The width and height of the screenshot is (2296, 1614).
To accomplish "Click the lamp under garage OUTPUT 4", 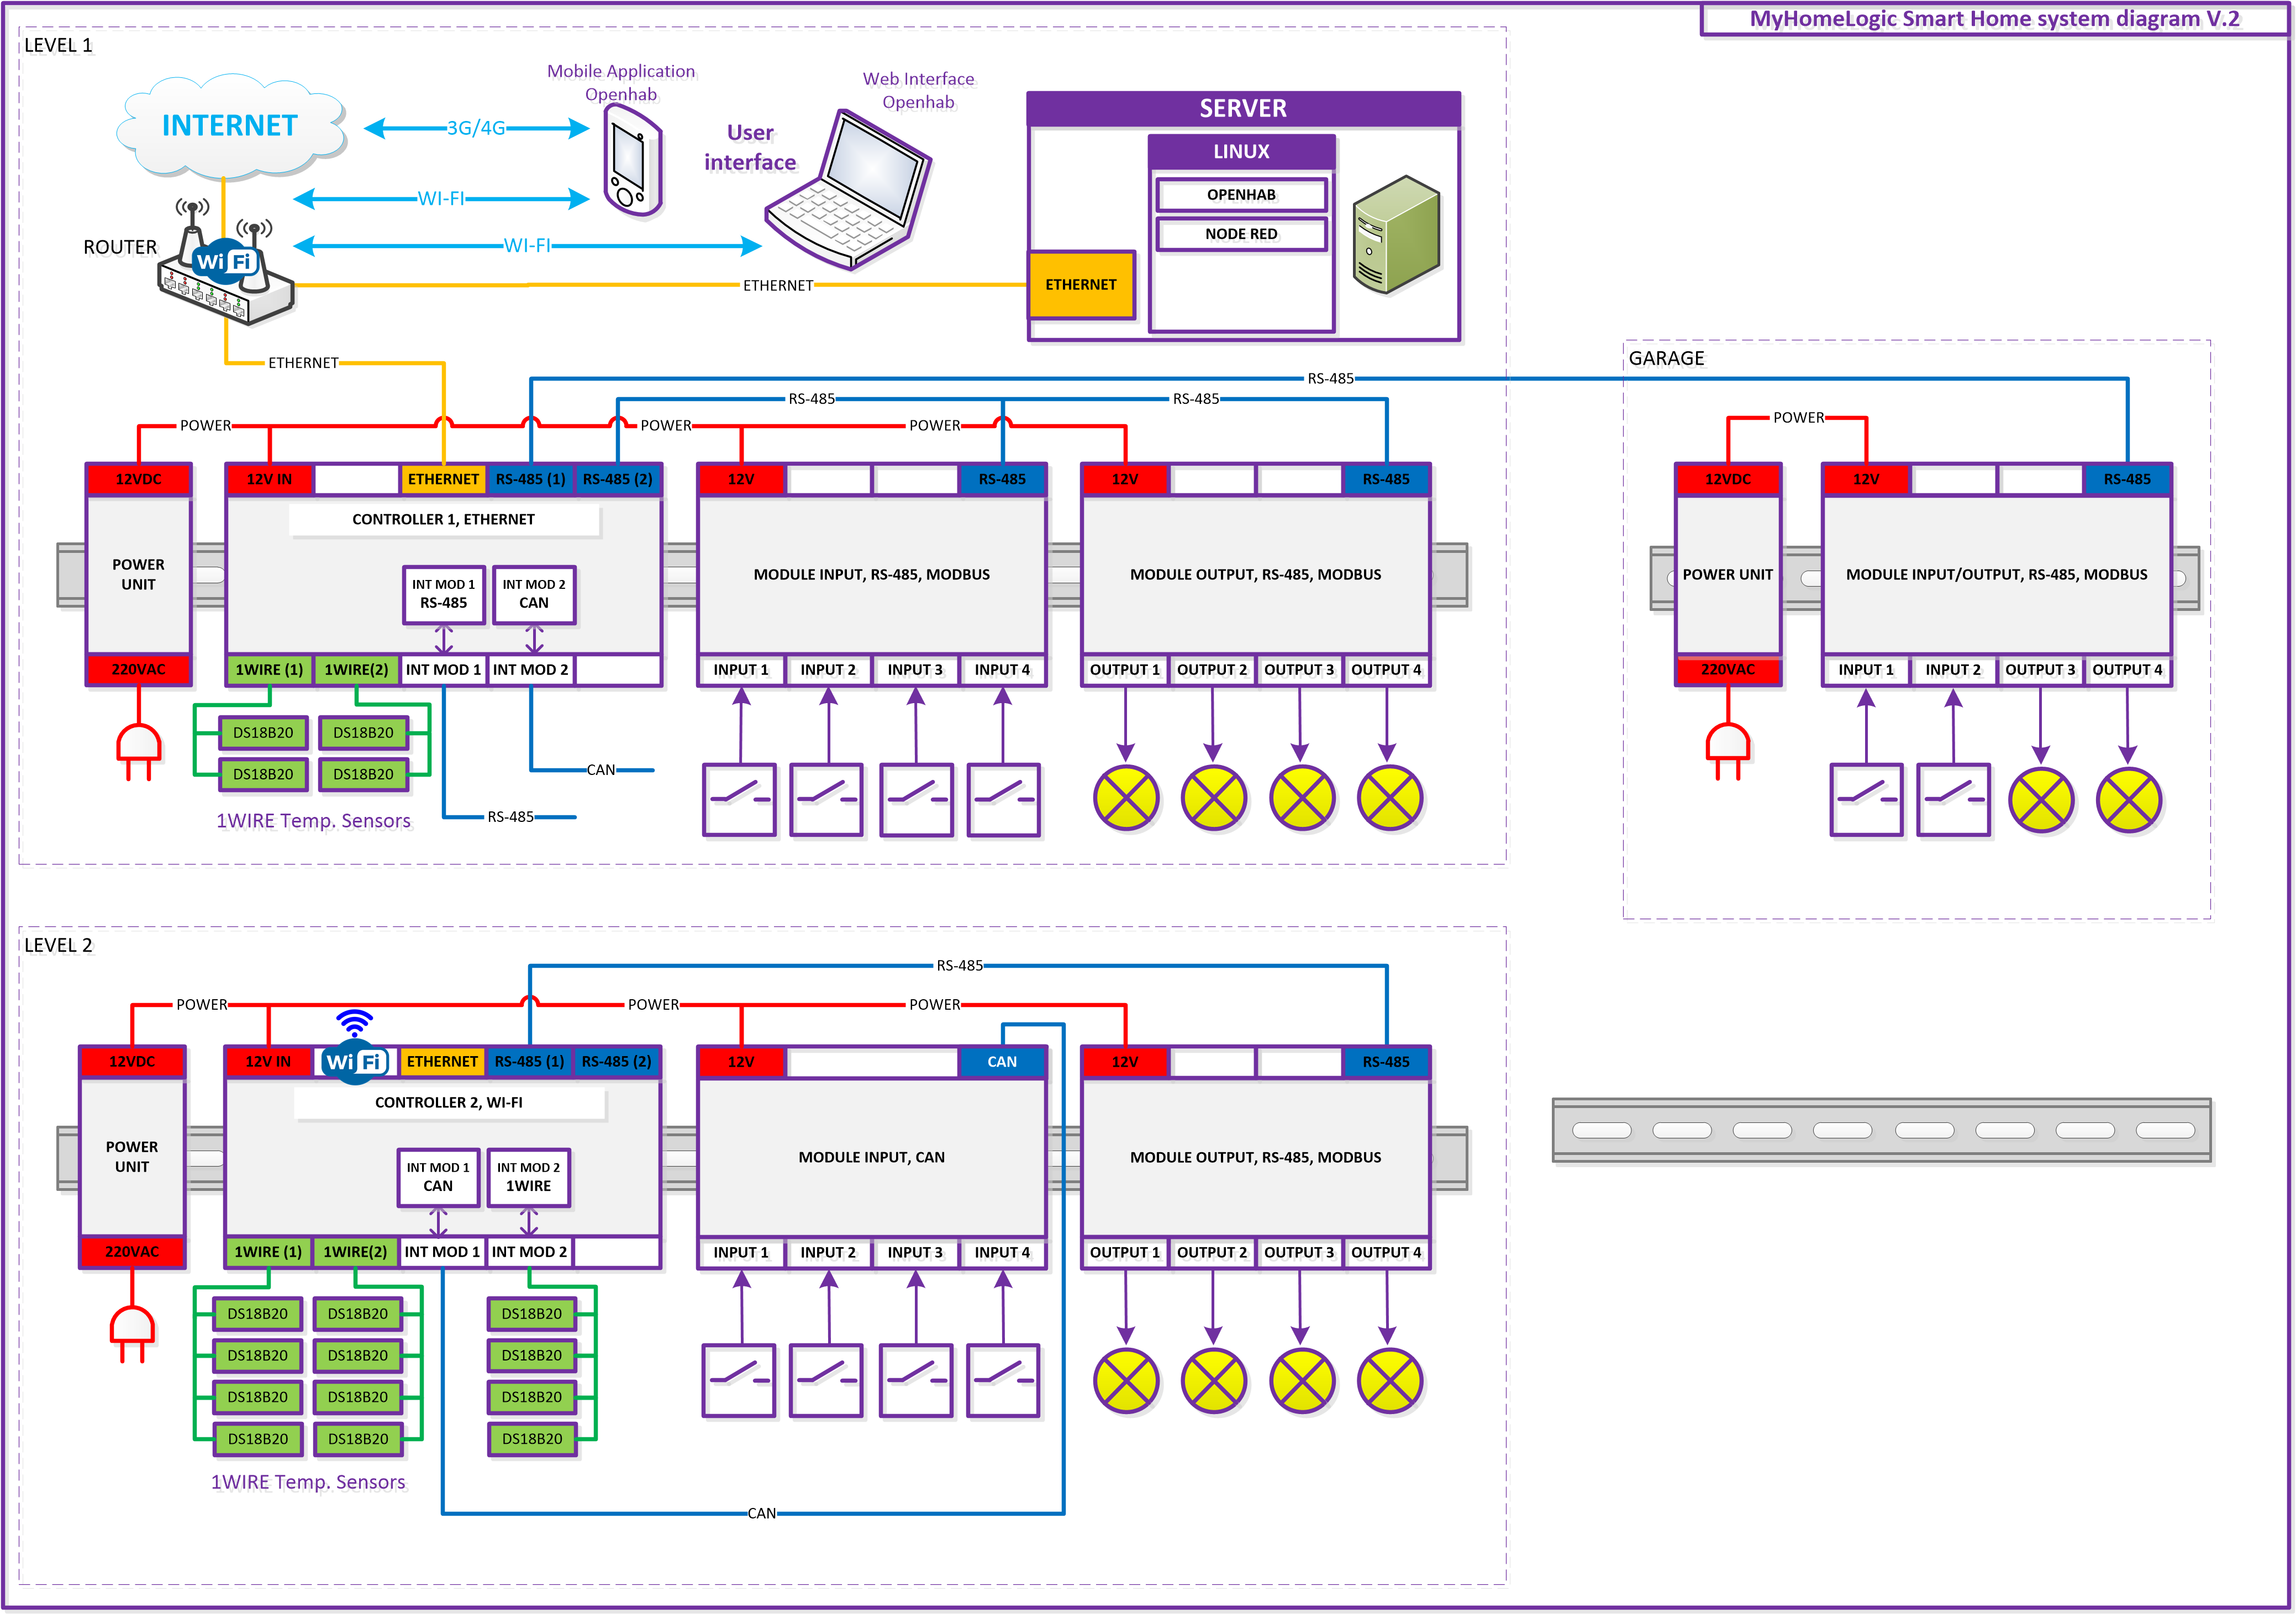I will [2128, 800].
